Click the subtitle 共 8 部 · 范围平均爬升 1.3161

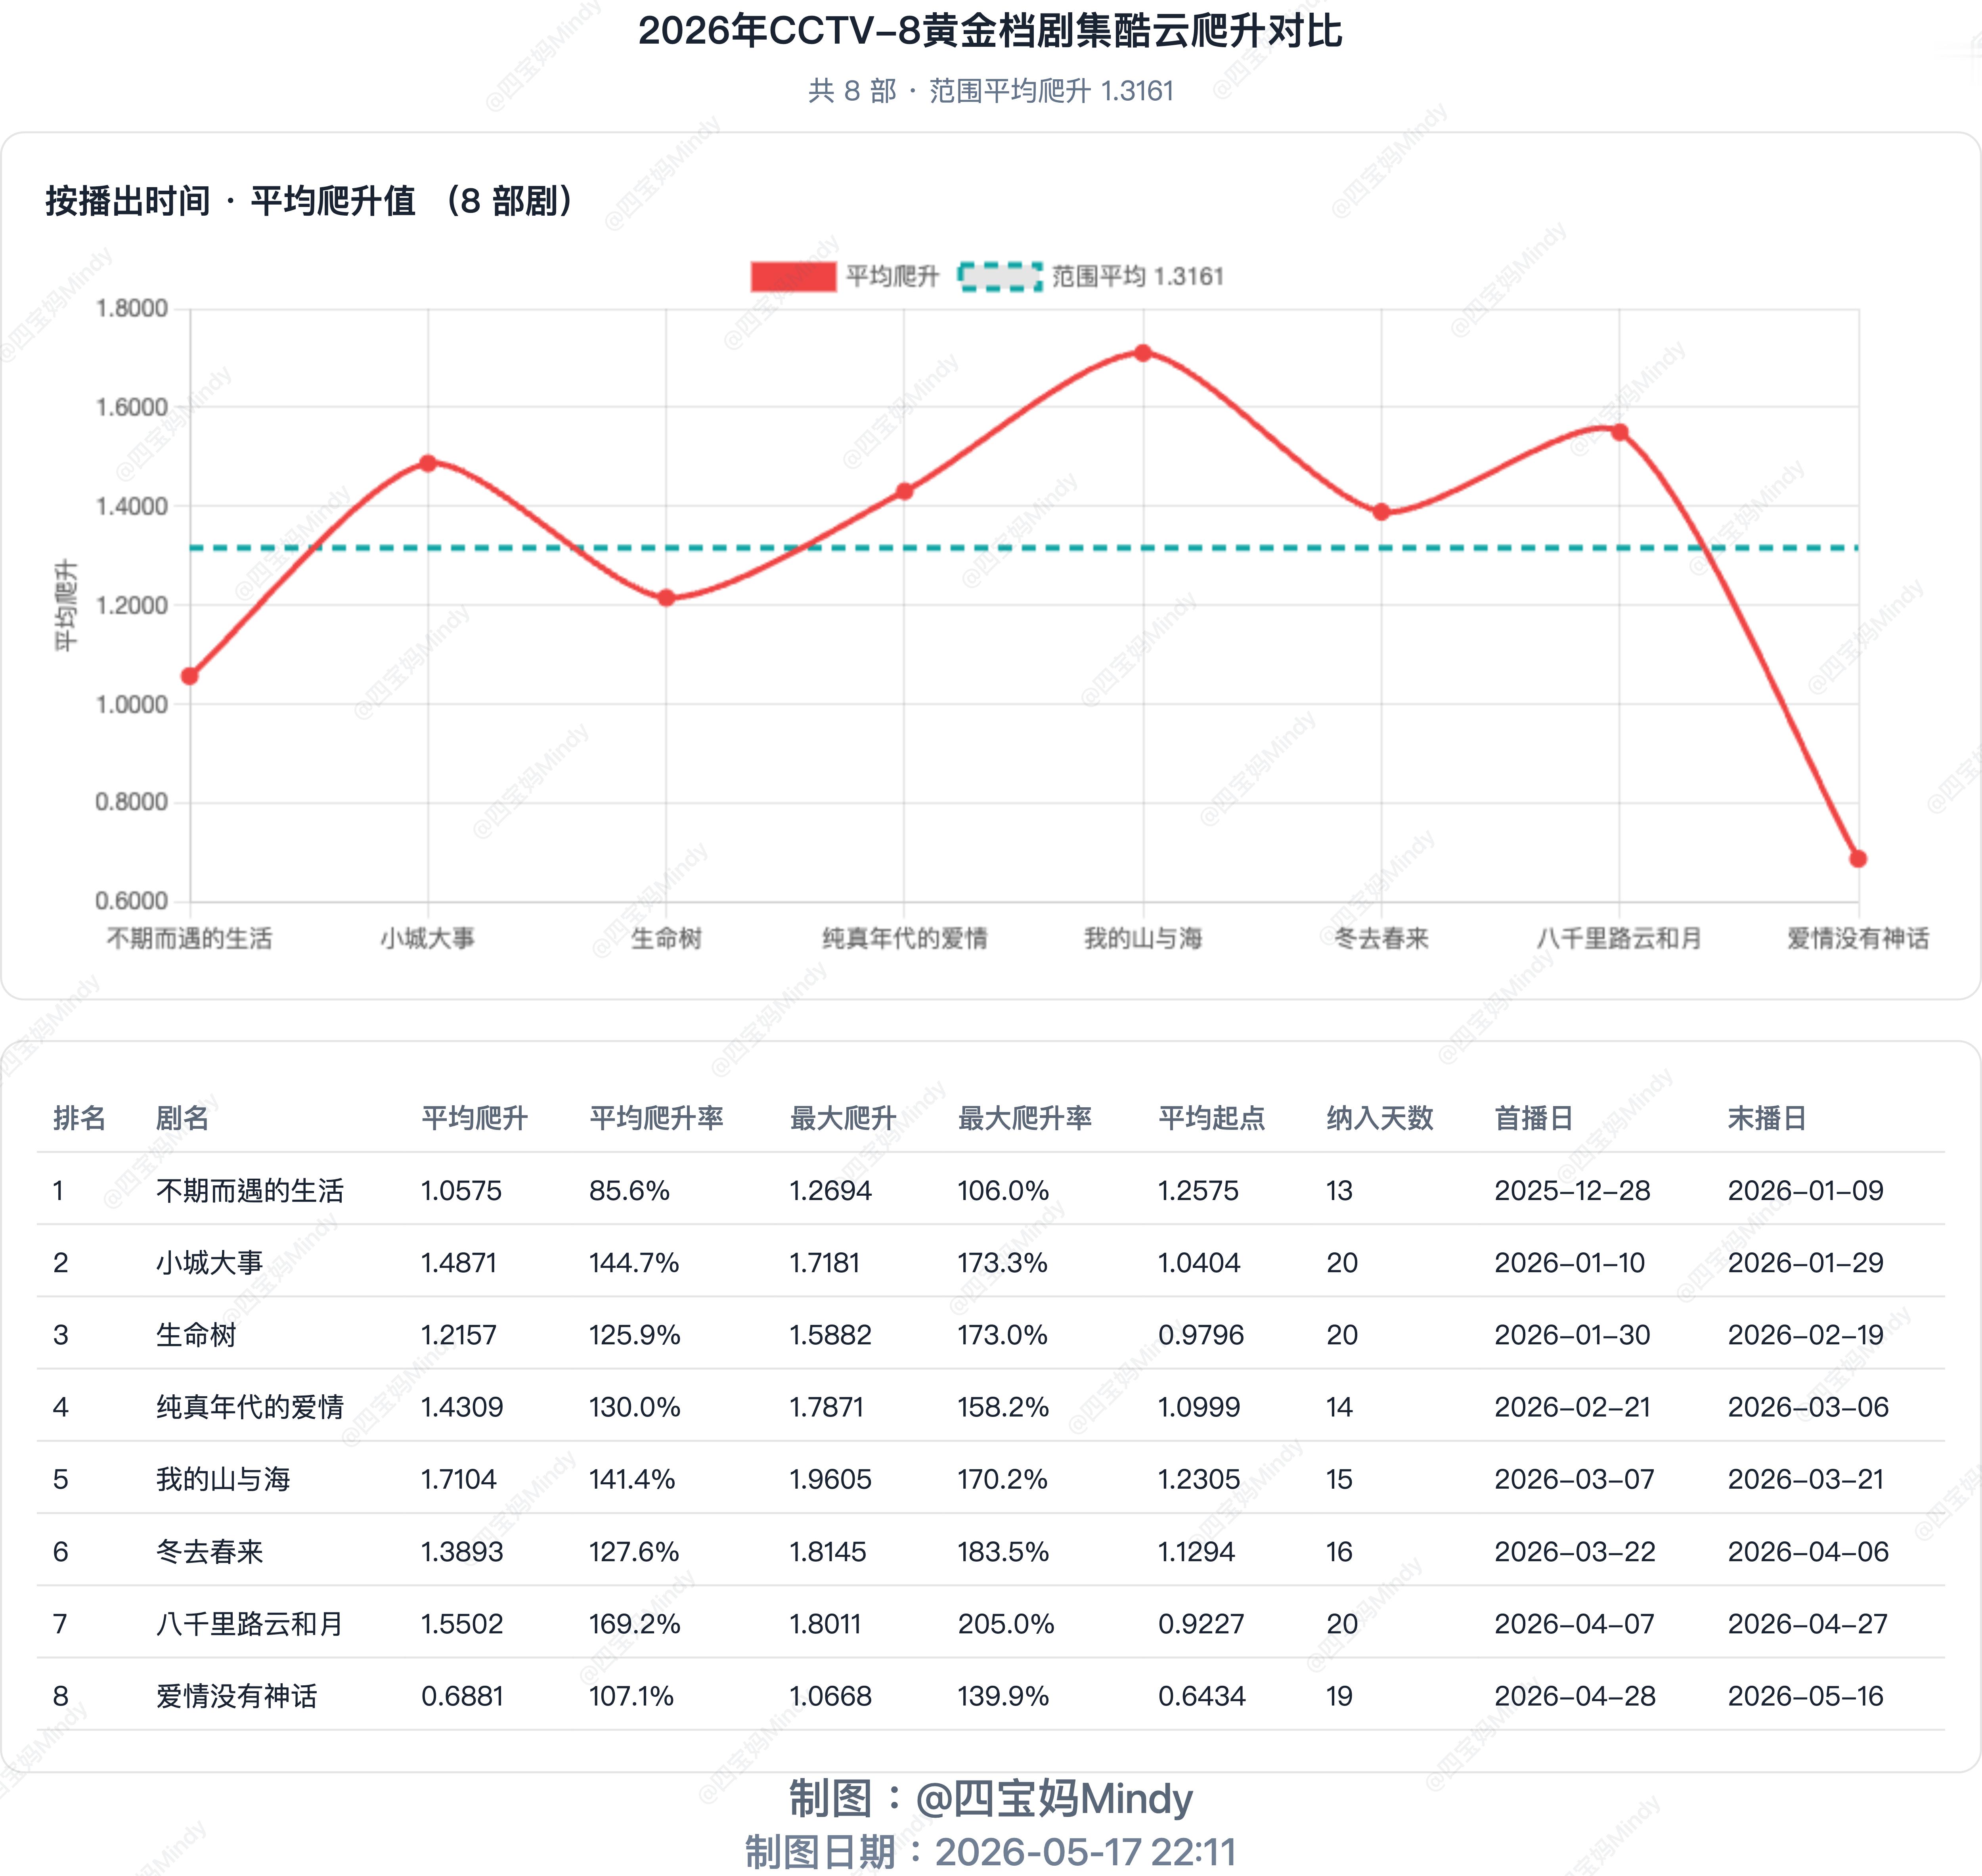coord(991,91)
